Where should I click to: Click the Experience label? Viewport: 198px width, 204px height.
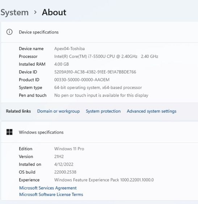tap(29, 180)
